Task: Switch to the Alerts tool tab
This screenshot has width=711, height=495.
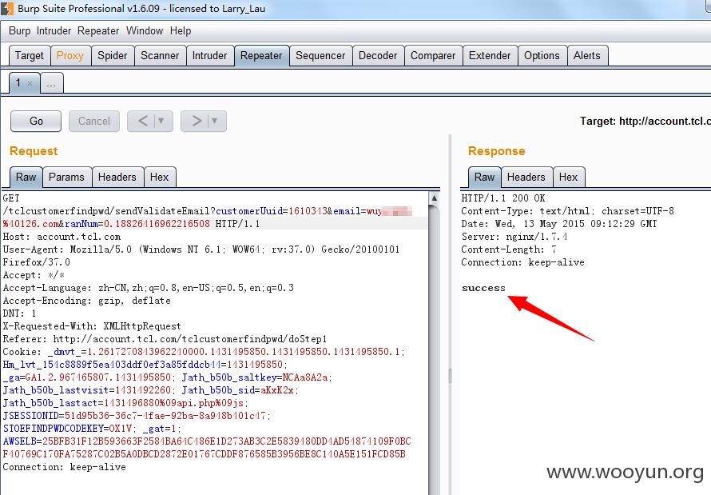Action: click(586, 55)
